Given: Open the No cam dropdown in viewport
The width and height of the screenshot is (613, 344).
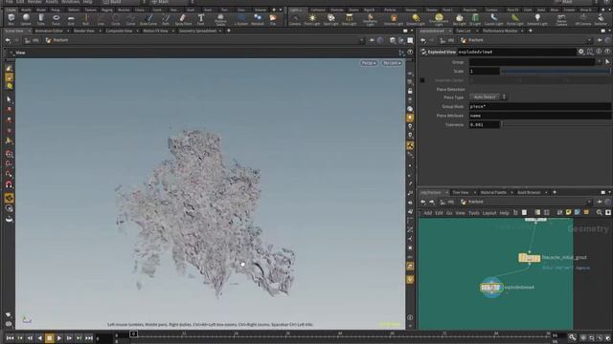Looking at the screenshot, I should (392, 63).
